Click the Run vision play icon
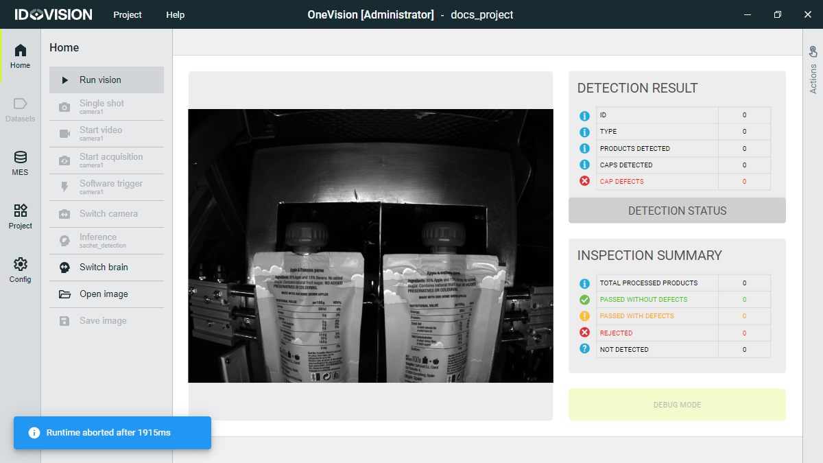The height and width of the screenshot is (463, 823). (x=65, y=80)
